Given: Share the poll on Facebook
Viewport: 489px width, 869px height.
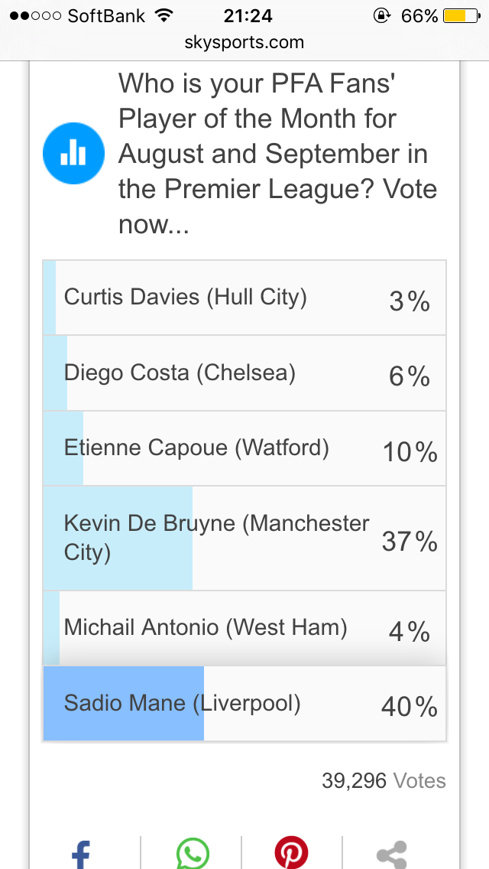Looking at the screenshot, I should (x=81, y=854).
